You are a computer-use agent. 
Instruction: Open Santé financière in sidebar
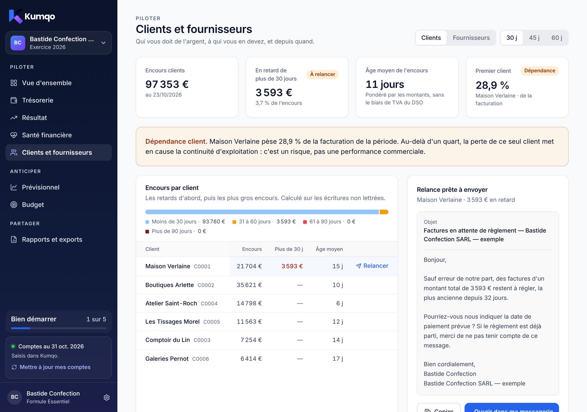click(59, 135)
